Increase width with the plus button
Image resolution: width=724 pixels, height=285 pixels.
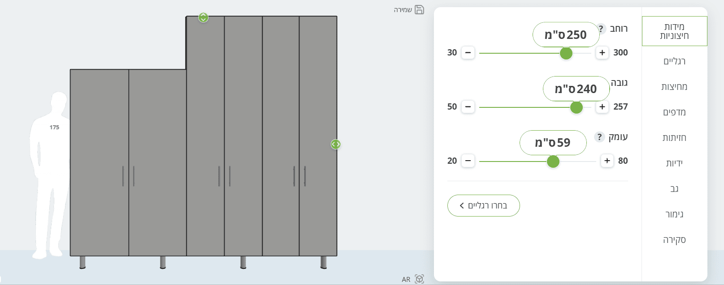point(602,53)
